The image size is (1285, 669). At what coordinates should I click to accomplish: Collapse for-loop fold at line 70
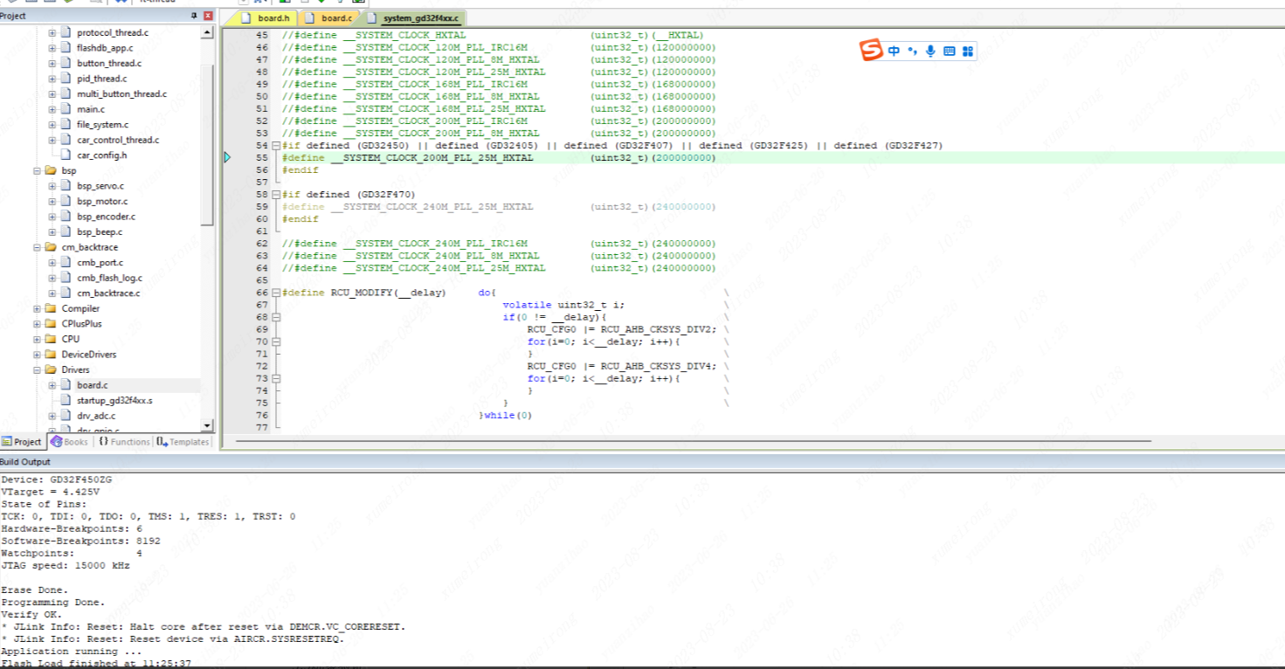click(x=276, y=341)
